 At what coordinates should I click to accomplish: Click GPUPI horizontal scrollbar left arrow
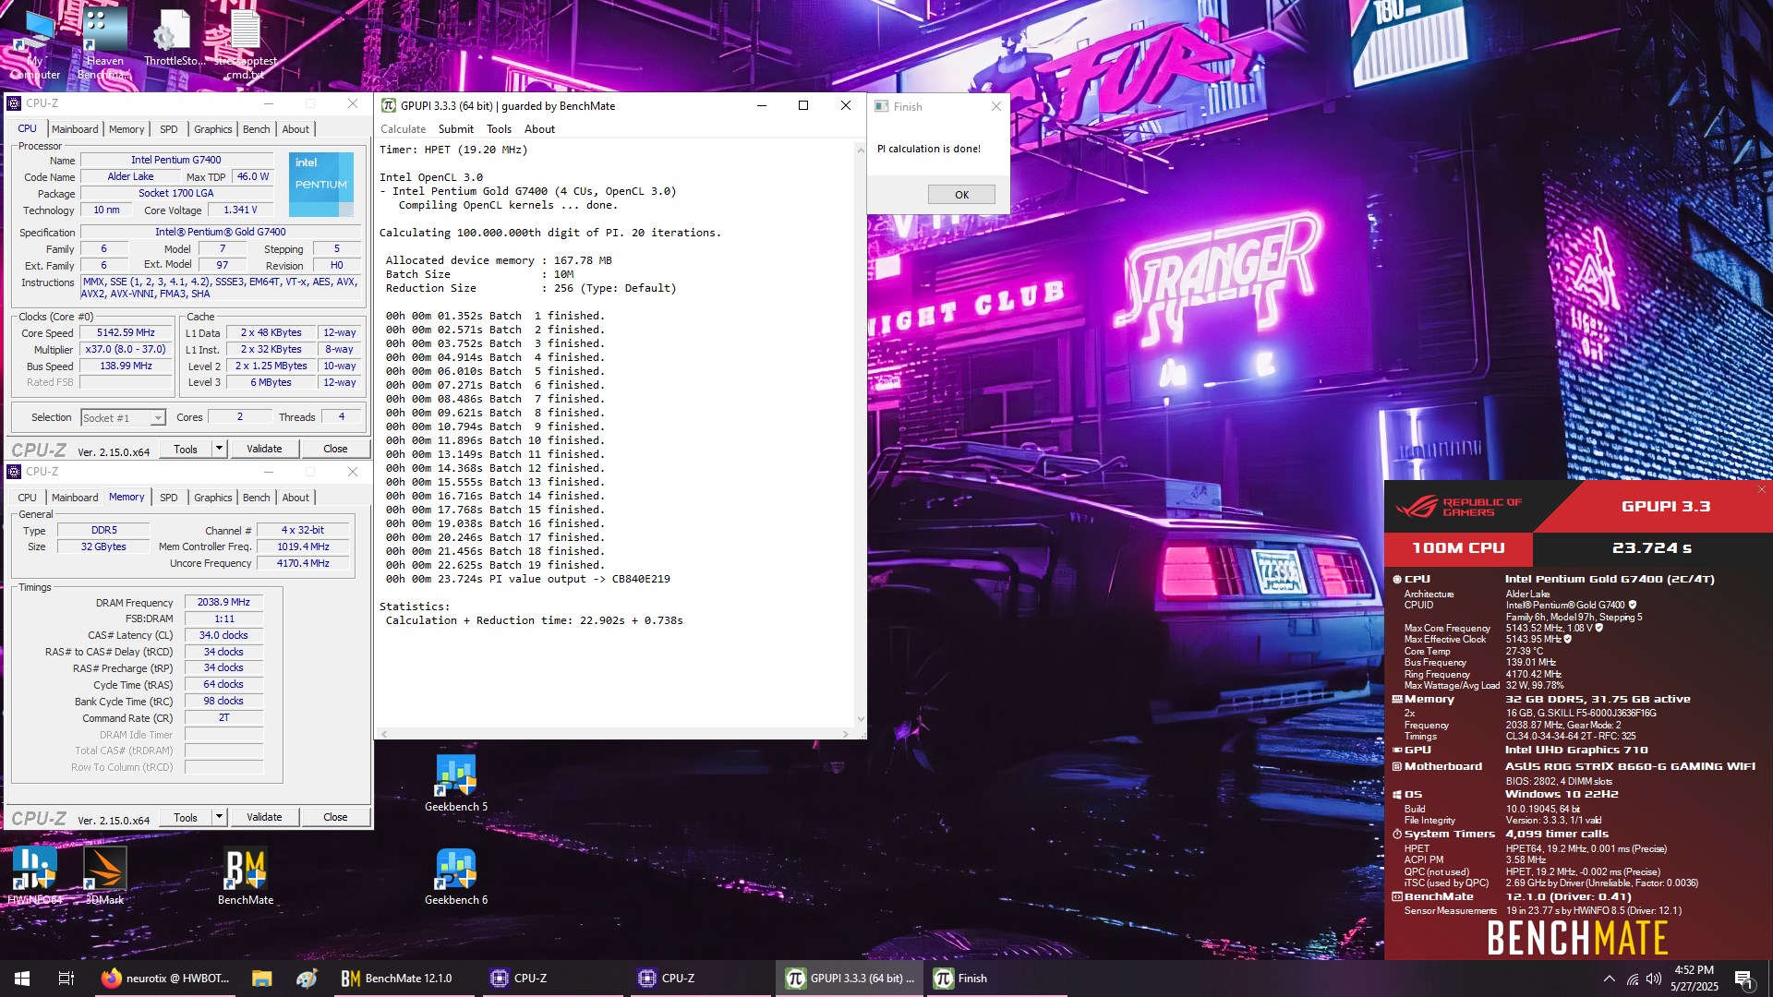(x=384, y=734)
